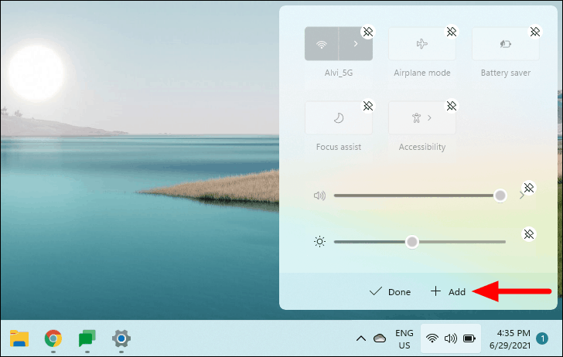Open Google Chrome from taskbar

tap(53, 338)
